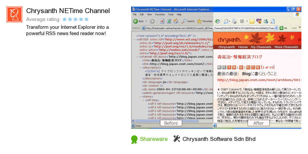Screen dimensions: 308x154
Task: Collapse the items XML node
Action: (140, 97)
